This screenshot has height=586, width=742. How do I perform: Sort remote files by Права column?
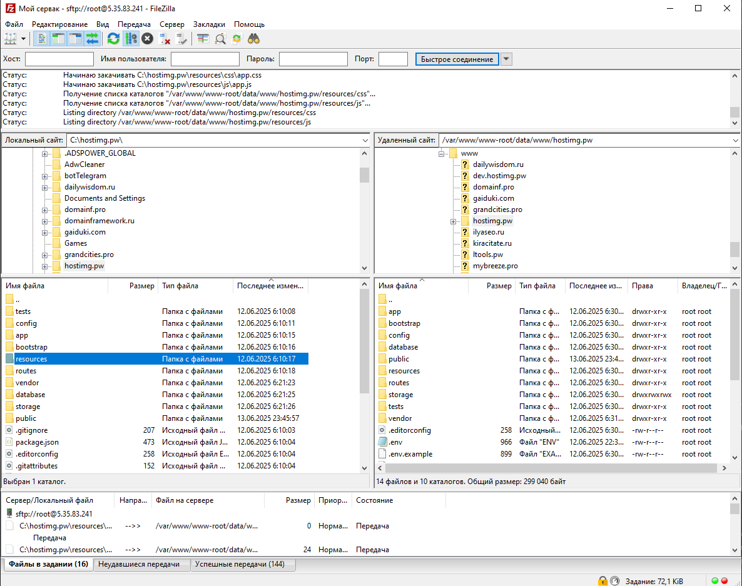click(653, 286)
